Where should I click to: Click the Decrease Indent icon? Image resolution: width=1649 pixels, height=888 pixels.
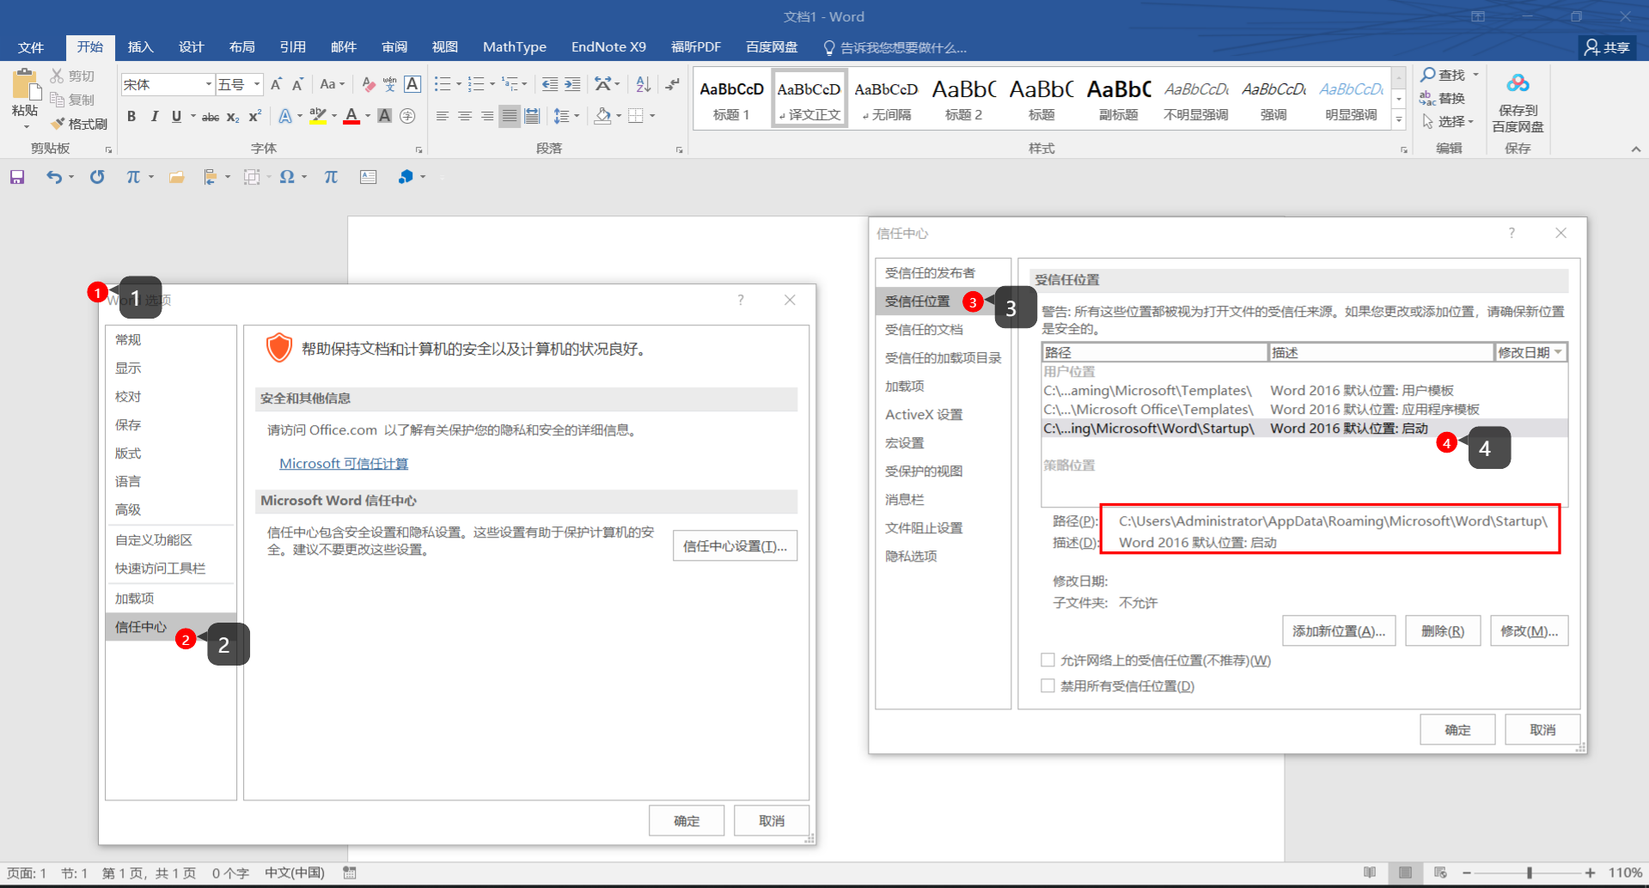pyautogui.click(x=550, y=84)
